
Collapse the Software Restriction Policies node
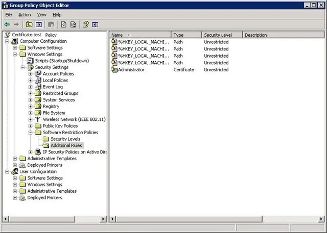click(x=31, y=133)
